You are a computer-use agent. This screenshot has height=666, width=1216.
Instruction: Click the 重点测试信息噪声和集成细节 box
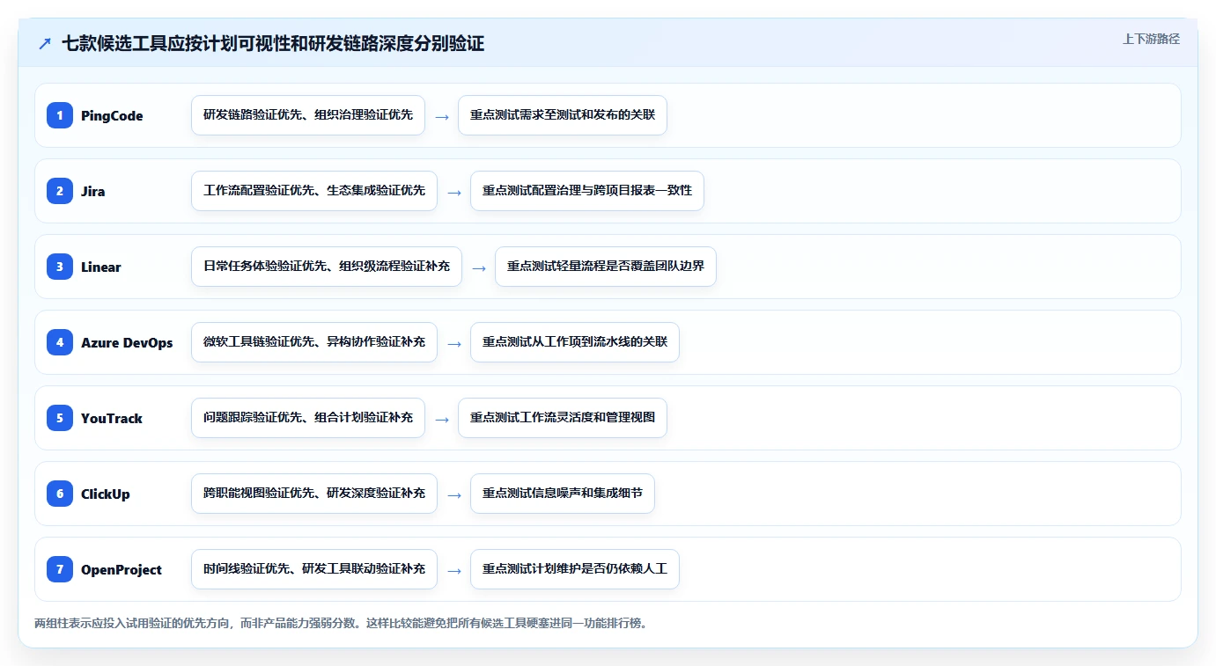tap(563, 494)
